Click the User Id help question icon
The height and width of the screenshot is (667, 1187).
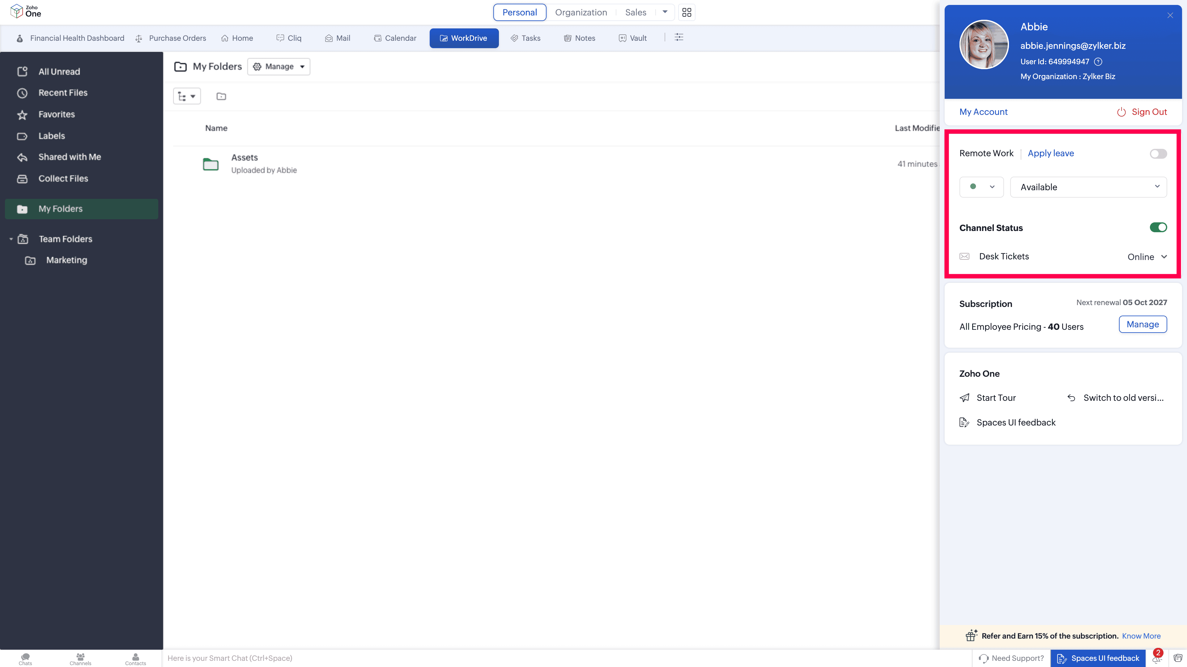[1098, 62]
